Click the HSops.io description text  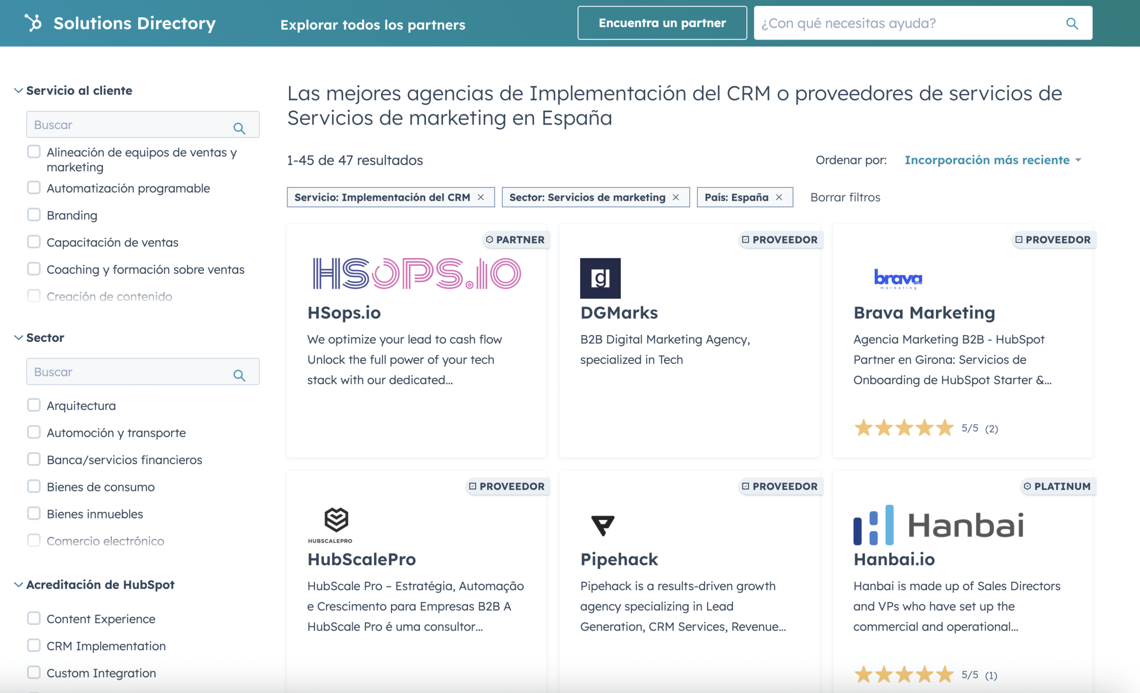404,360
